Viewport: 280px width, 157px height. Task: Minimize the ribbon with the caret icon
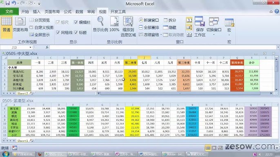coord(271,12)
